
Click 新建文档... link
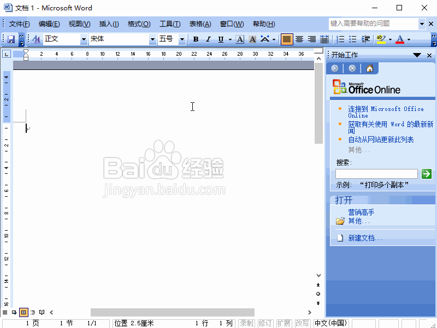[365, 238]
